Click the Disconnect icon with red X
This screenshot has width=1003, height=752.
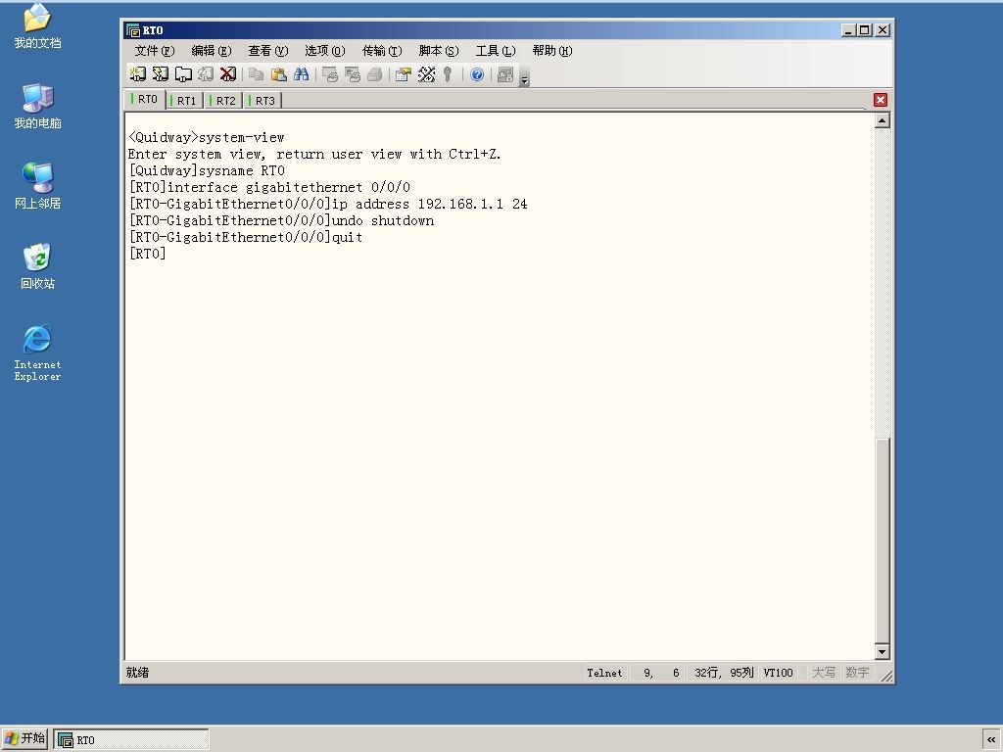228,74
